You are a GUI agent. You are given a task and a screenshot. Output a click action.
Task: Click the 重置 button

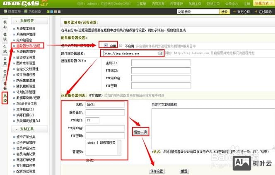[x=184, y=171]
